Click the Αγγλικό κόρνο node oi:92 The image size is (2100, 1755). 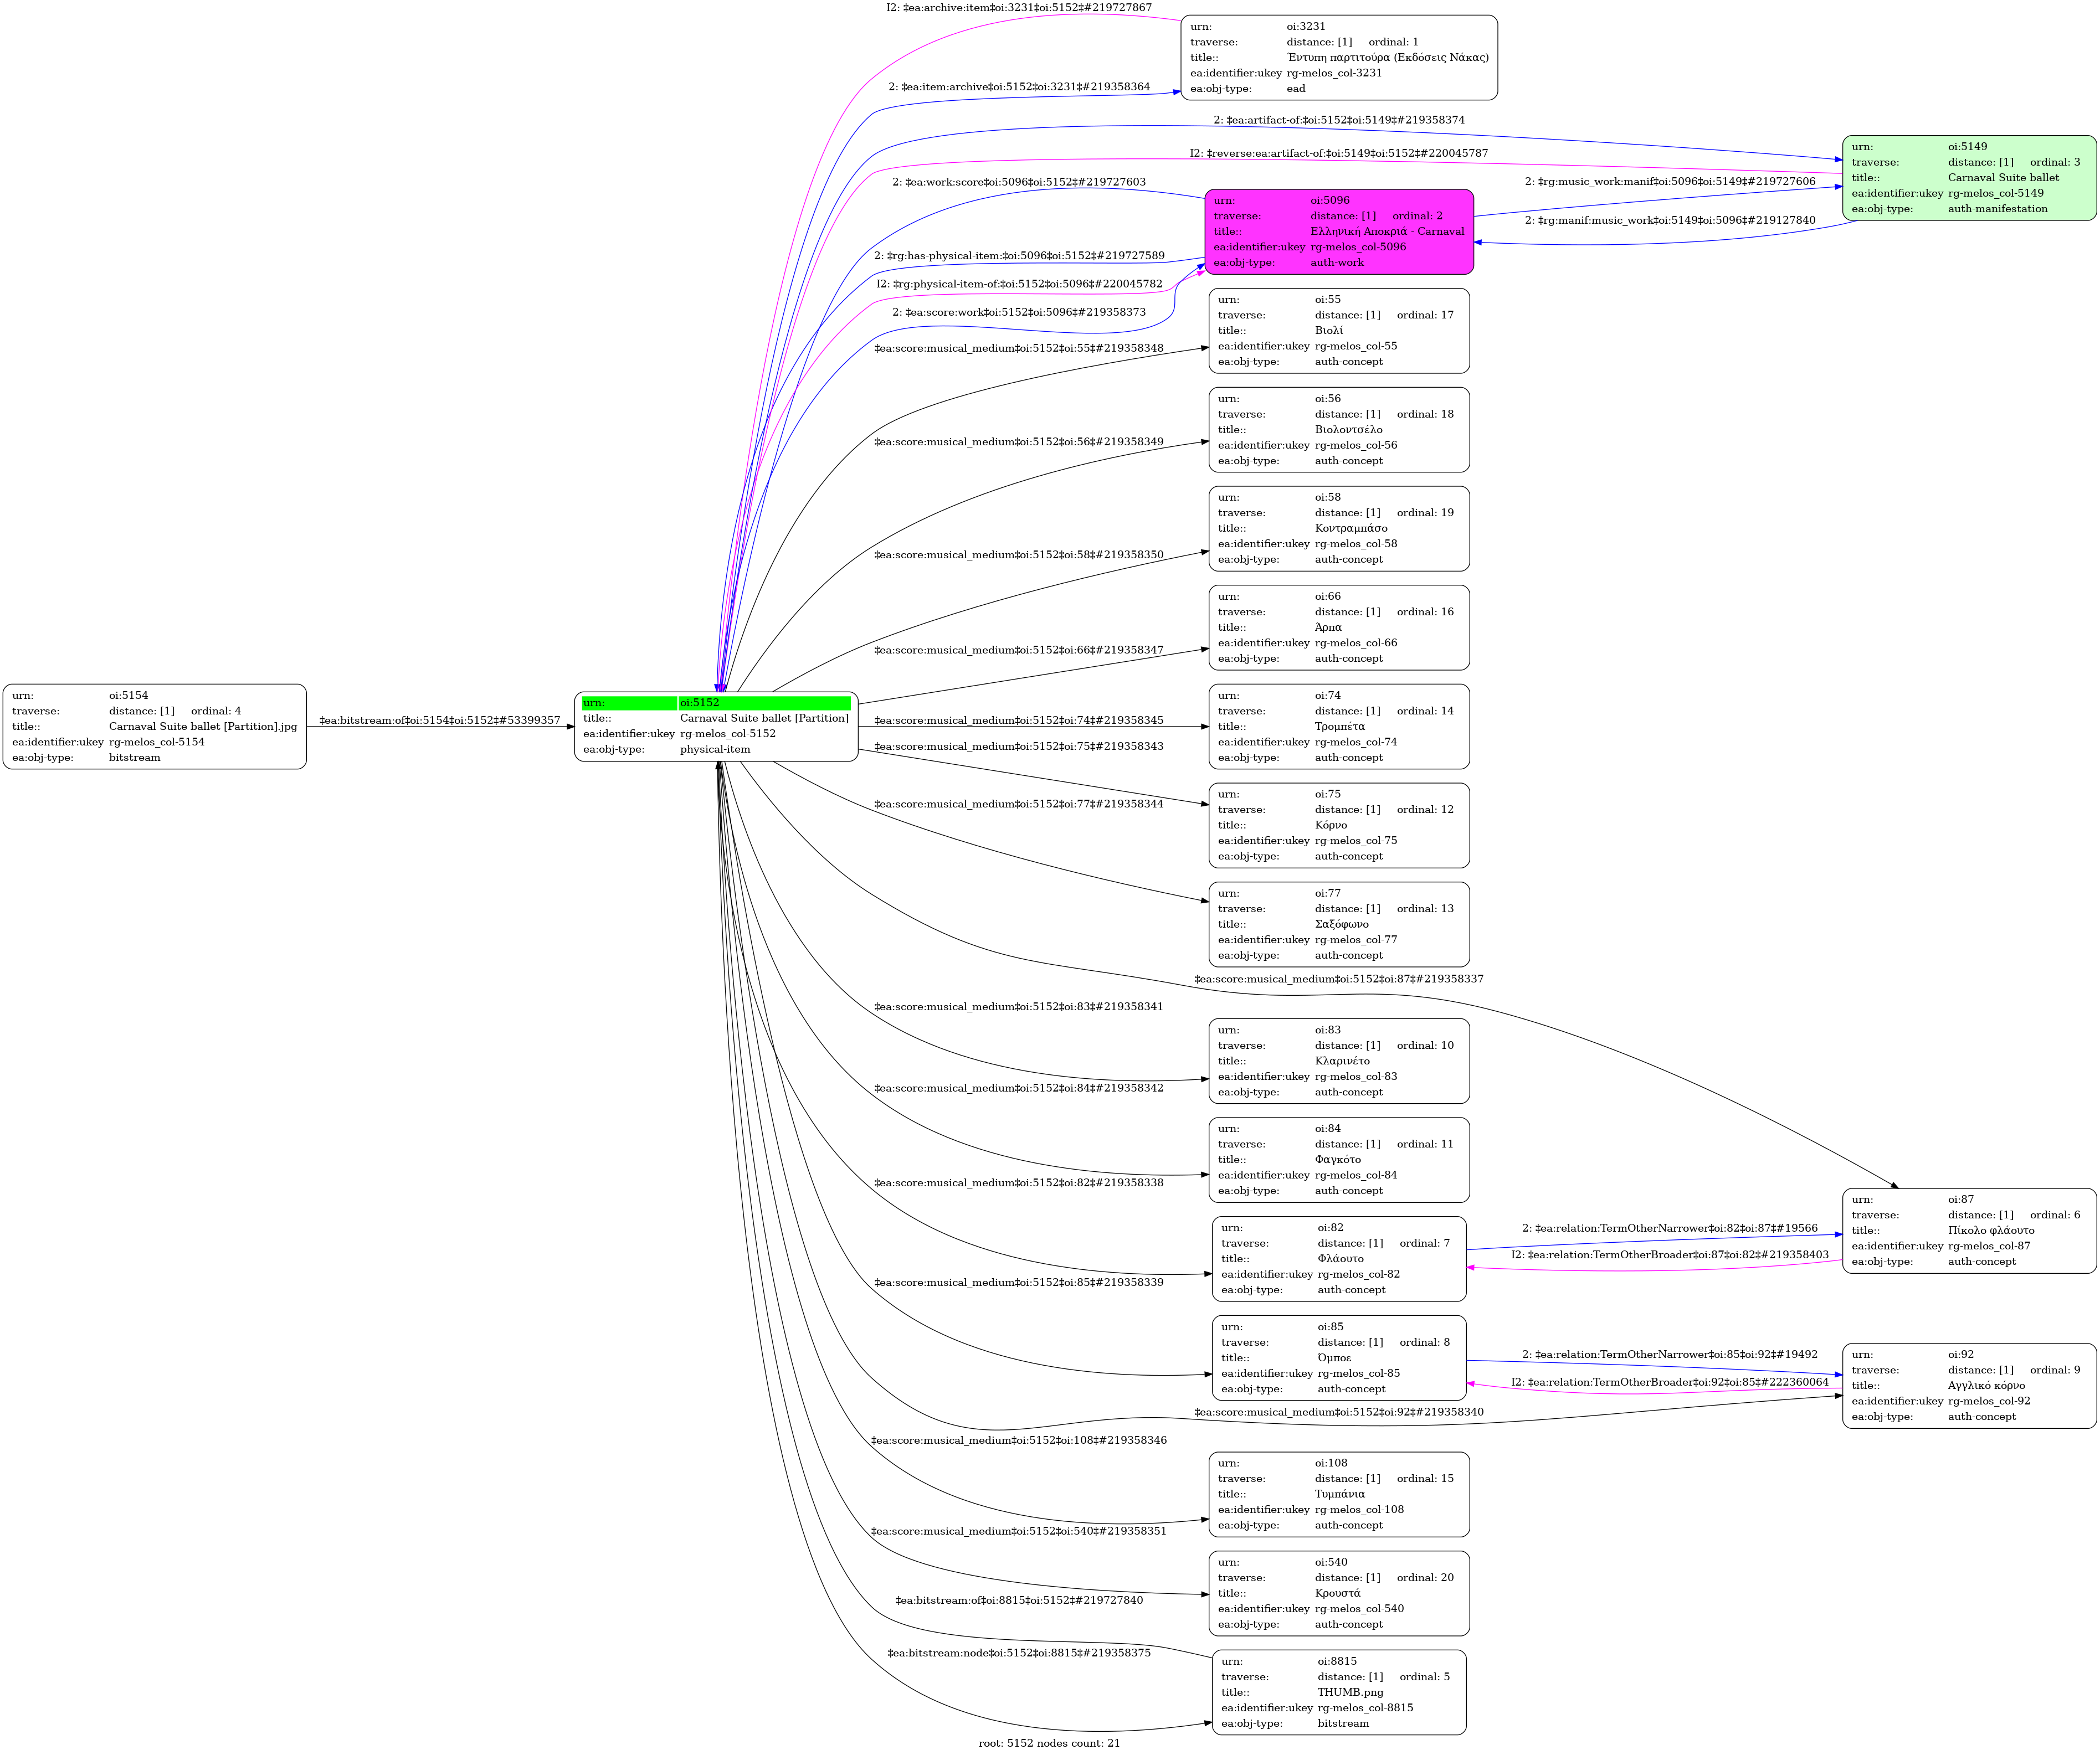(x=1968, y=1385)
